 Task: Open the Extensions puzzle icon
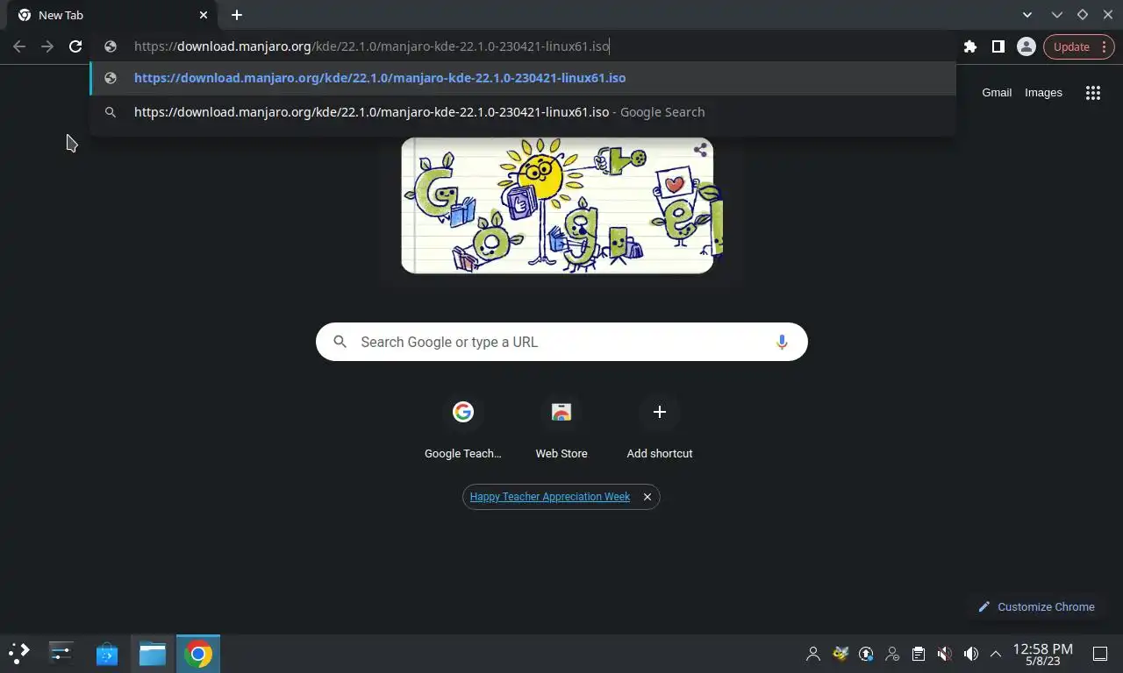(969, 46)
